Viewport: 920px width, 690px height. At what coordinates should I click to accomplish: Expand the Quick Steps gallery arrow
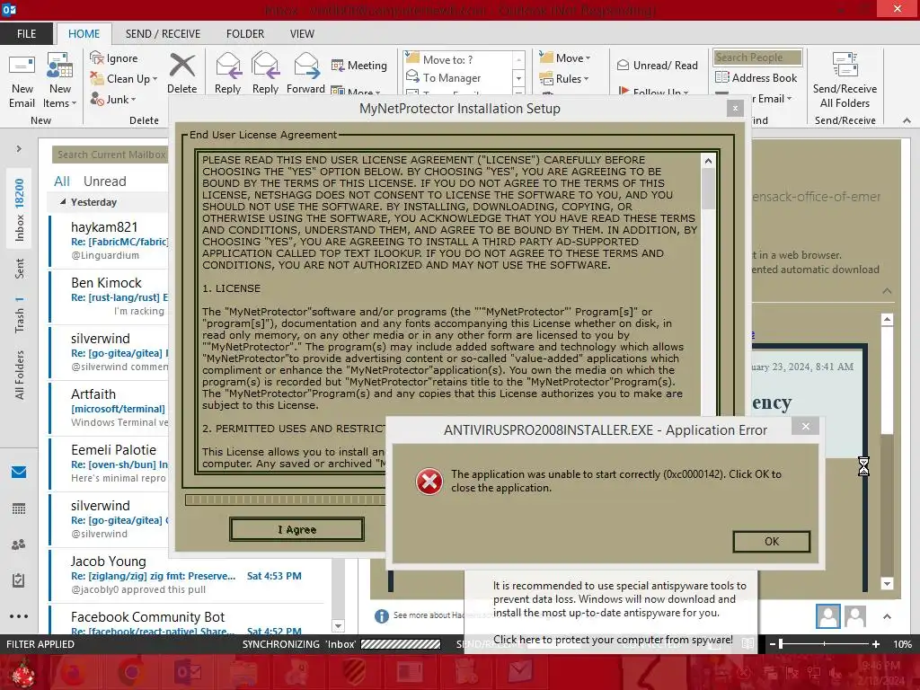[518, 92]
